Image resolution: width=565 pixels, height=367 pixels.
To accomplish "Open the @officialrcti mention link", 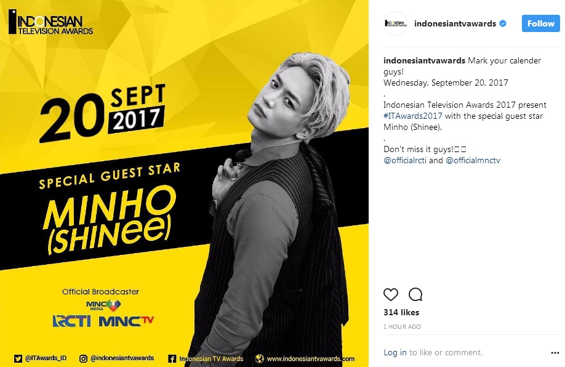I will tap(405, 161).
